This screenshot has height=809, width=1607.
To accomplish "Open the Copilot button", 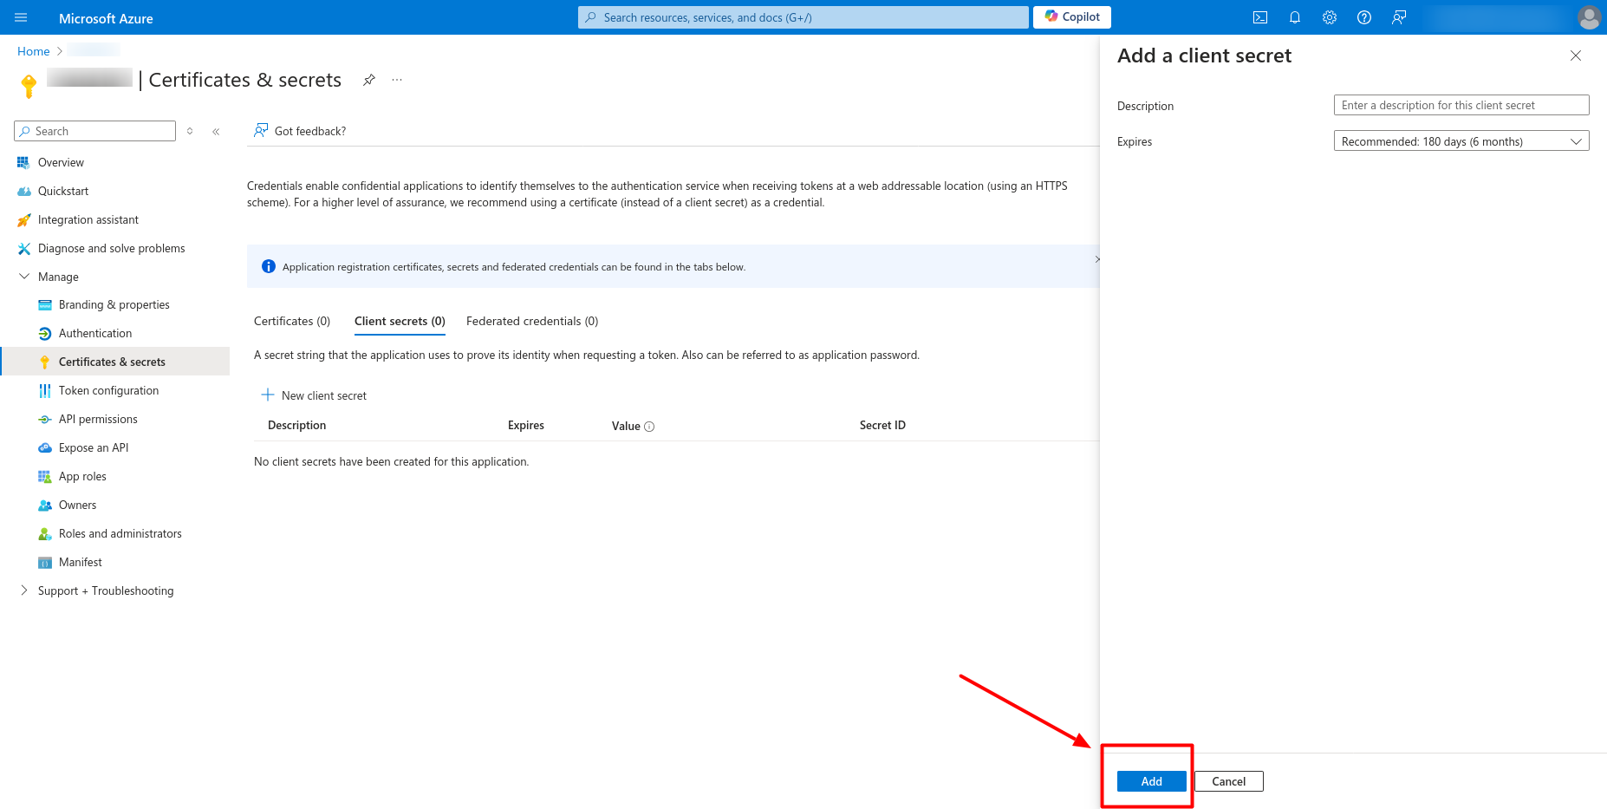I will coord(1072,17).
